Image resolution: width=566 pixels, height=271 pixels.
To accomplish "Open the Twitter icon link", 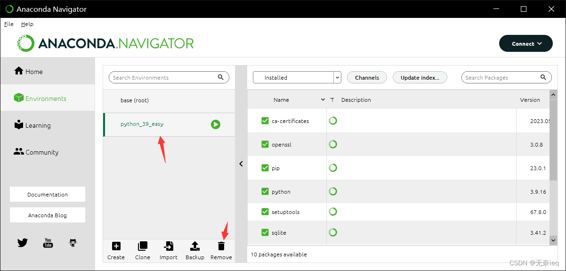I will (23, 243).
